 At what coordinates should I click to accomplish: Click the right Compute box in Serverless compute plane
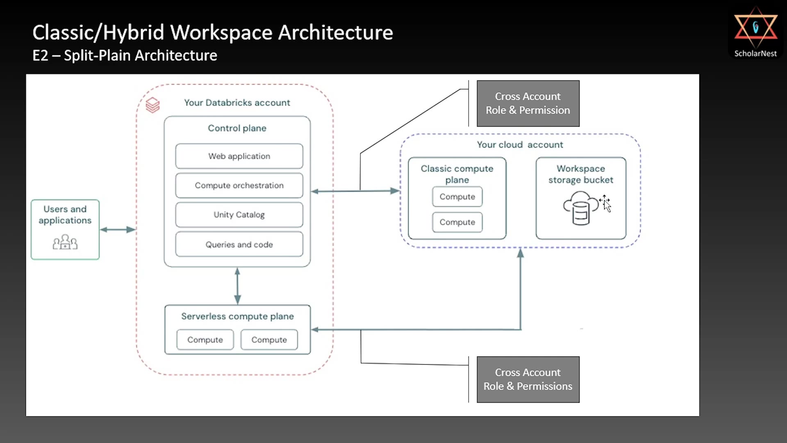269,340
